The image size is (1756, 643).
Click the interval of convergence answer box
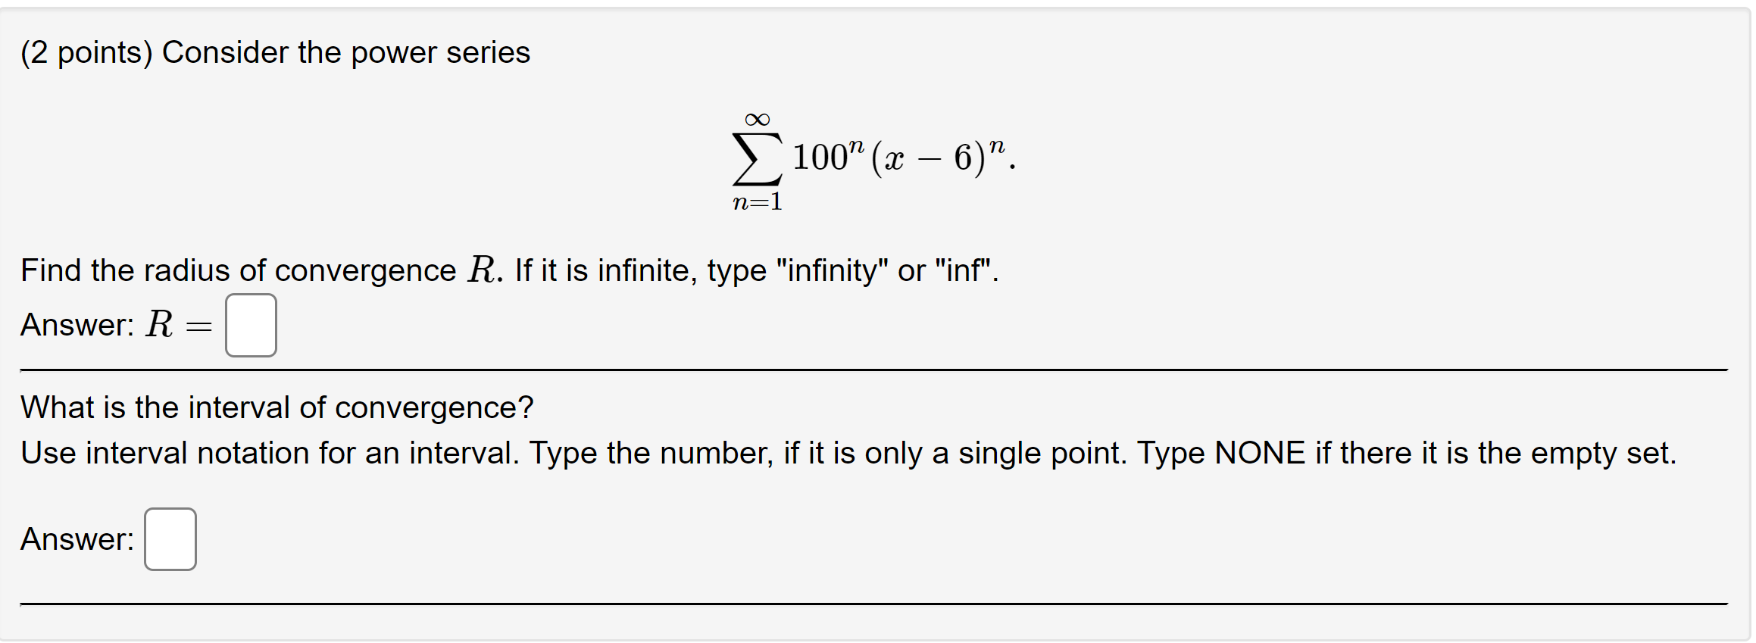170,539
